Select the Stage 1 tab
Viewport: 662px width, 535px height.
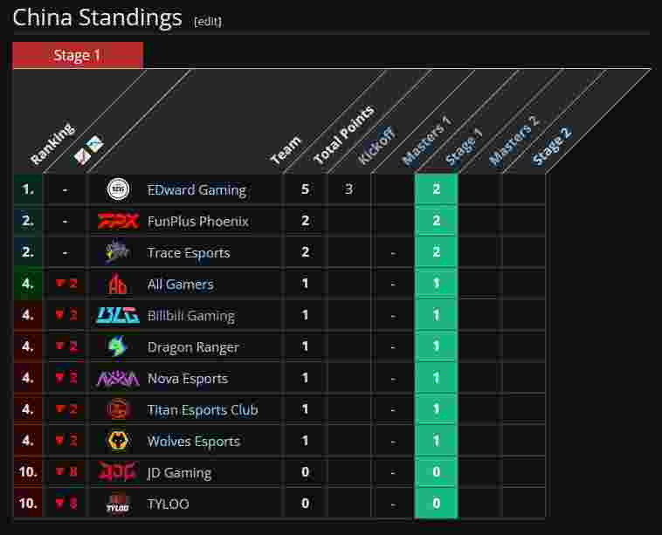(78, 55)
